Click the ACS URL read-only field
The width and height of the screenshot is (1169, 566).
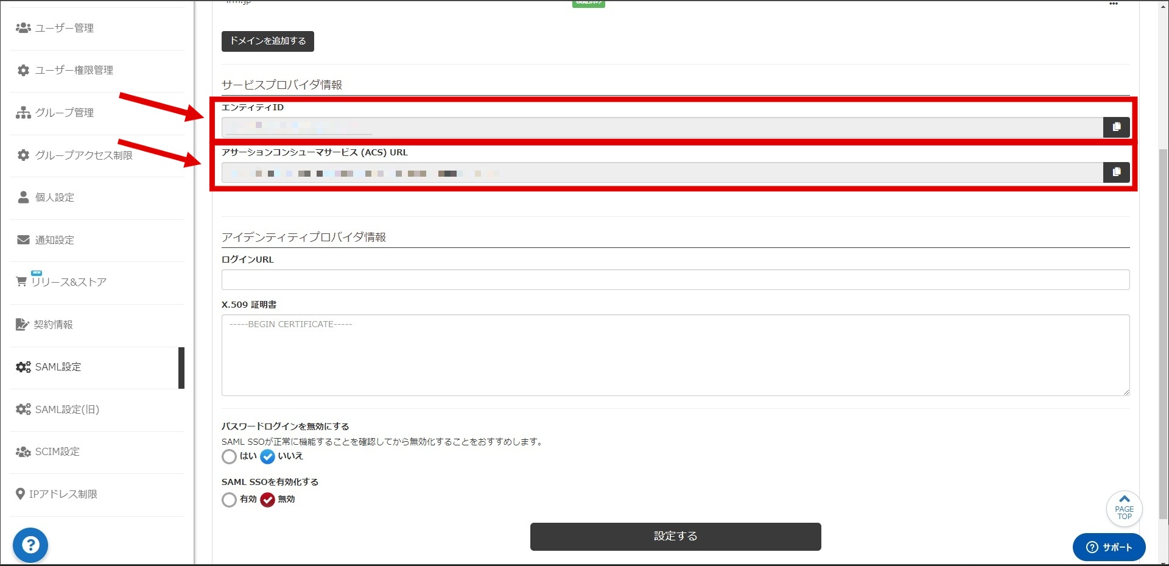click(662, 172)
